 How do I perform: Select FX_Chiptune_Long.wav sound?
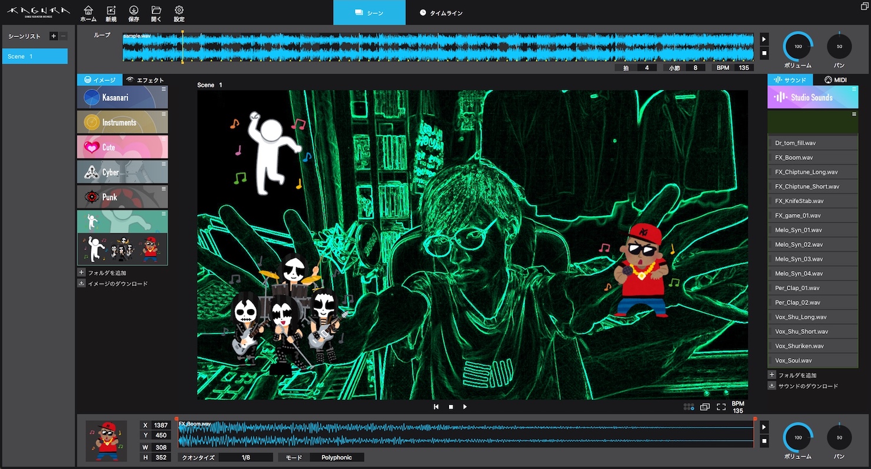(813, 172)
